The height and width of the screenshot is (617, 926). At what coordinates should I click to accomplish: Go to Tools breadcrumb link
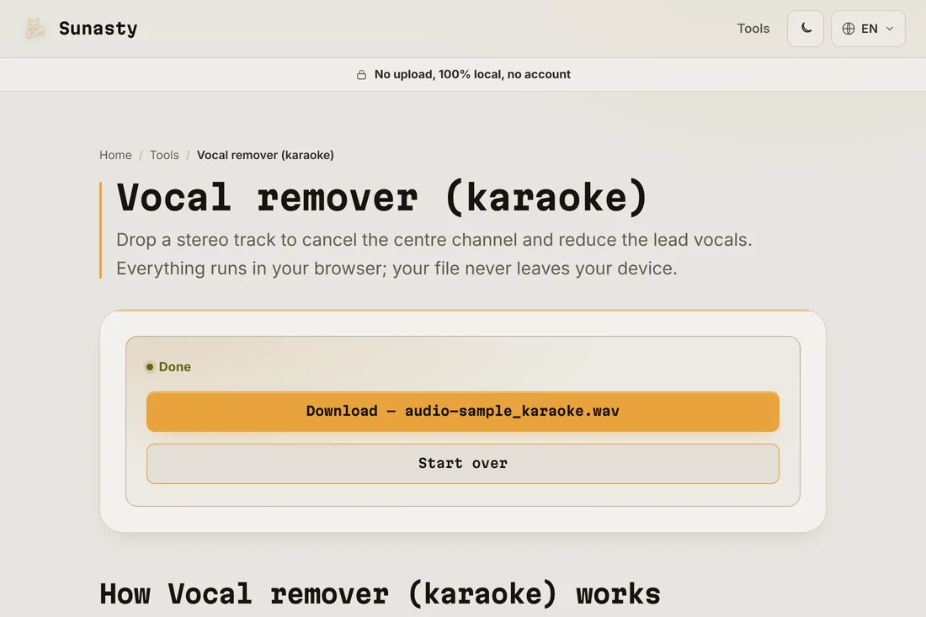pos(164,155)
